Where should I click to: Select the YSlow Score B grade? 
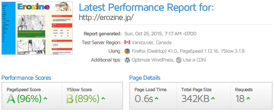click(70, 99)
